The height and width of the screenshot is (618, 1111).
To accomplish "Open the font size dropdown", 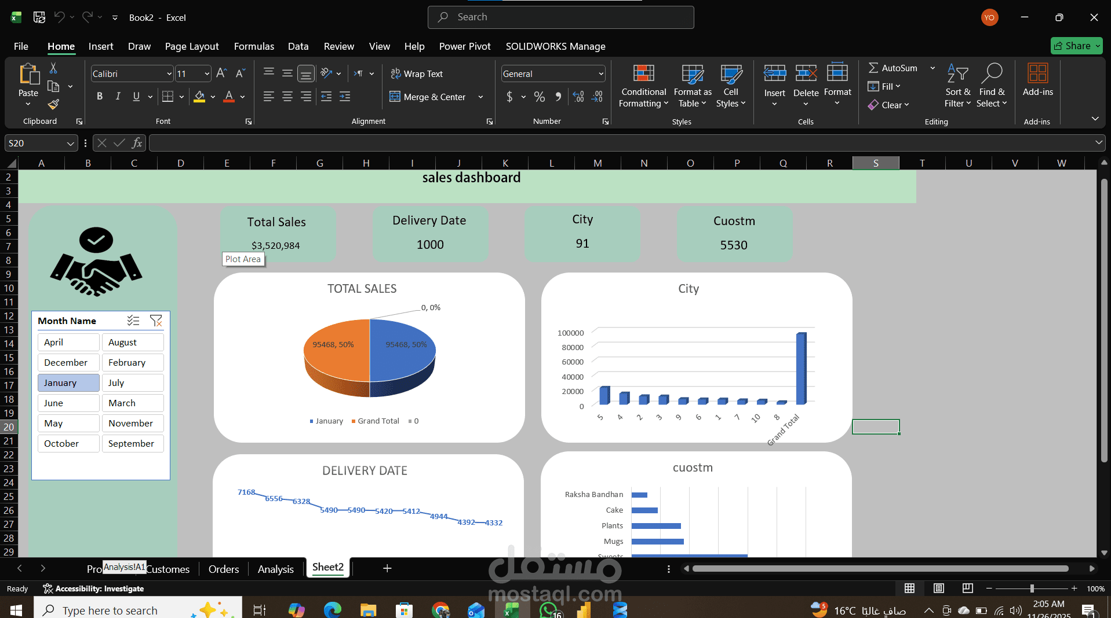I will tap(207, 74).
